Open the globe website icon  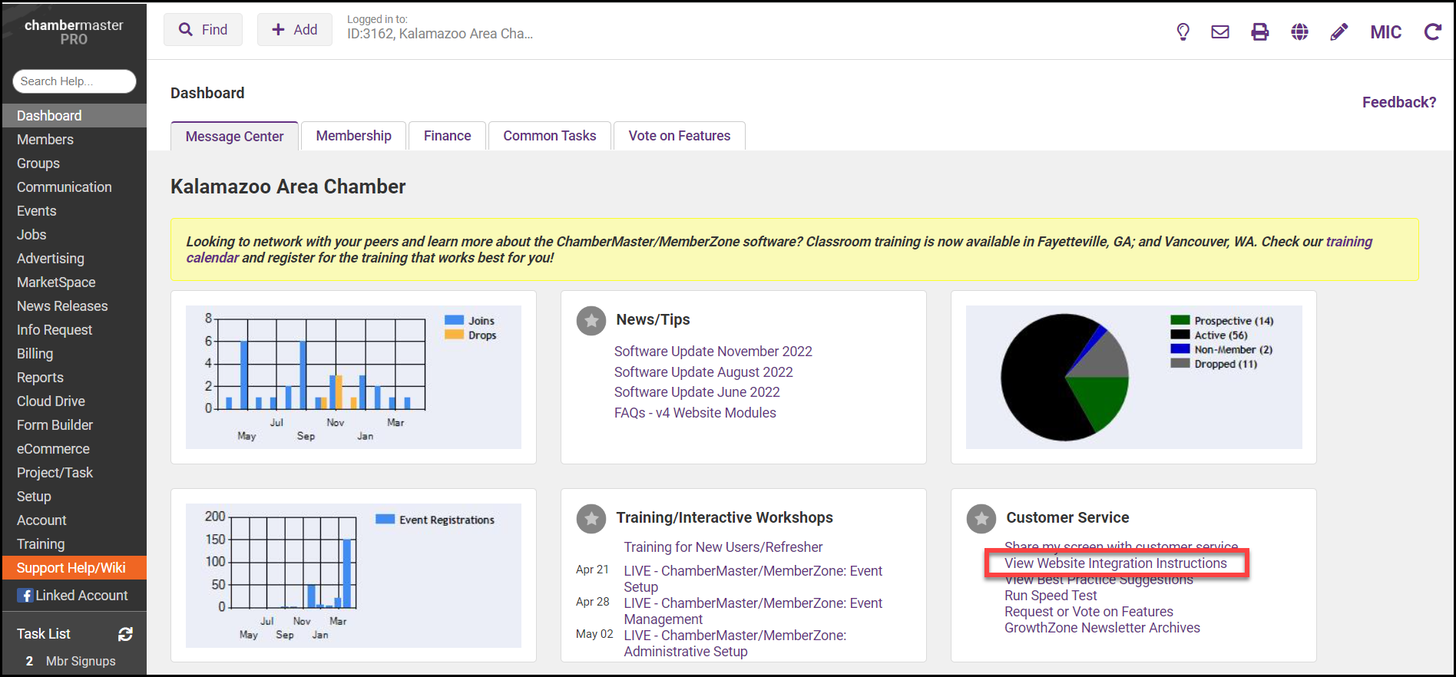pos(1299,31)
